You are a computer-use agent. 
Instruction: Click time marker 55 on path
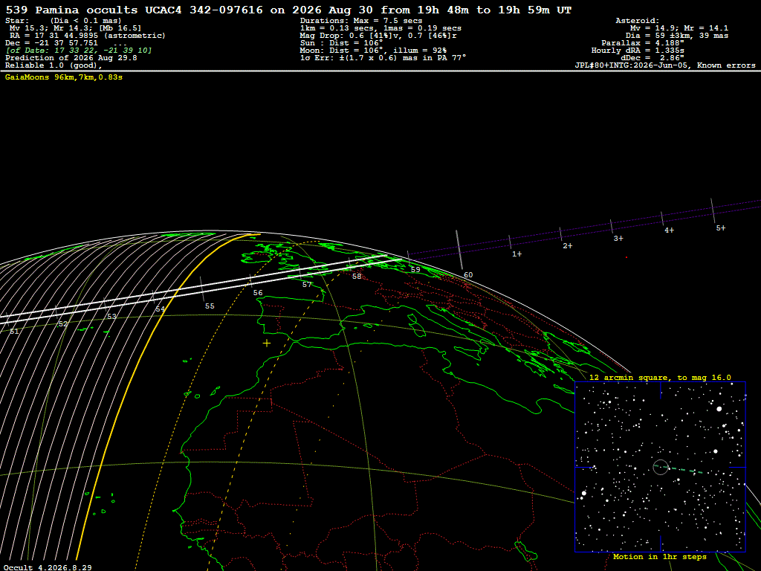tap(210, 306)
